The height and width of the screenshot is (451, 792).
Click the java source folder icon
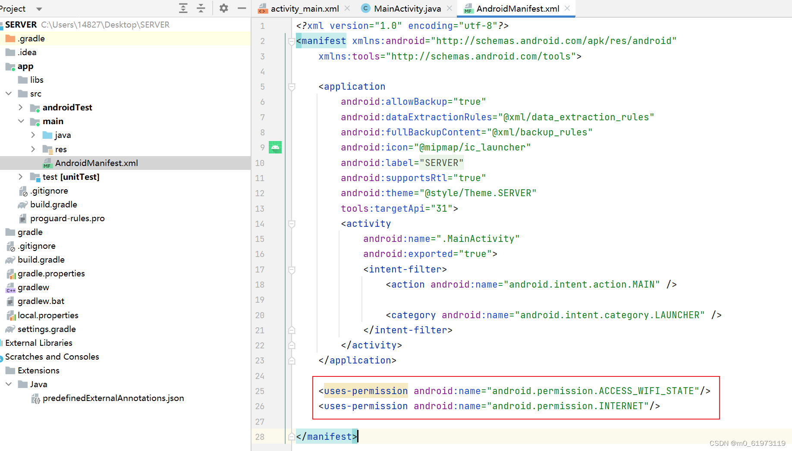coord(47,135)
